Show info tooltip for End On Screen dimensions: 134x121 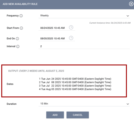coord(17,39)
